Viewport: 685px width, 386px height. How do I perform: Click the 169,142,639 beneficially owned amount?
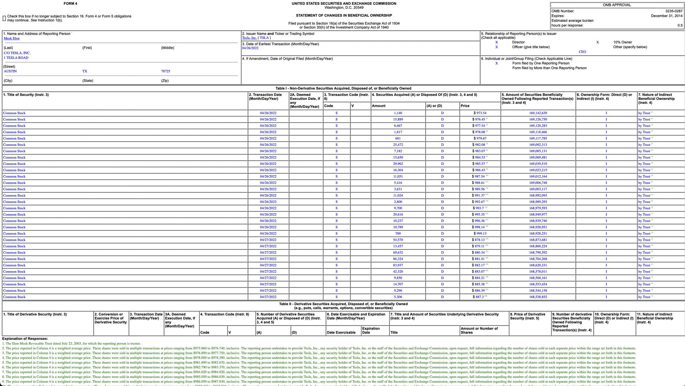(x=538, y=113)
